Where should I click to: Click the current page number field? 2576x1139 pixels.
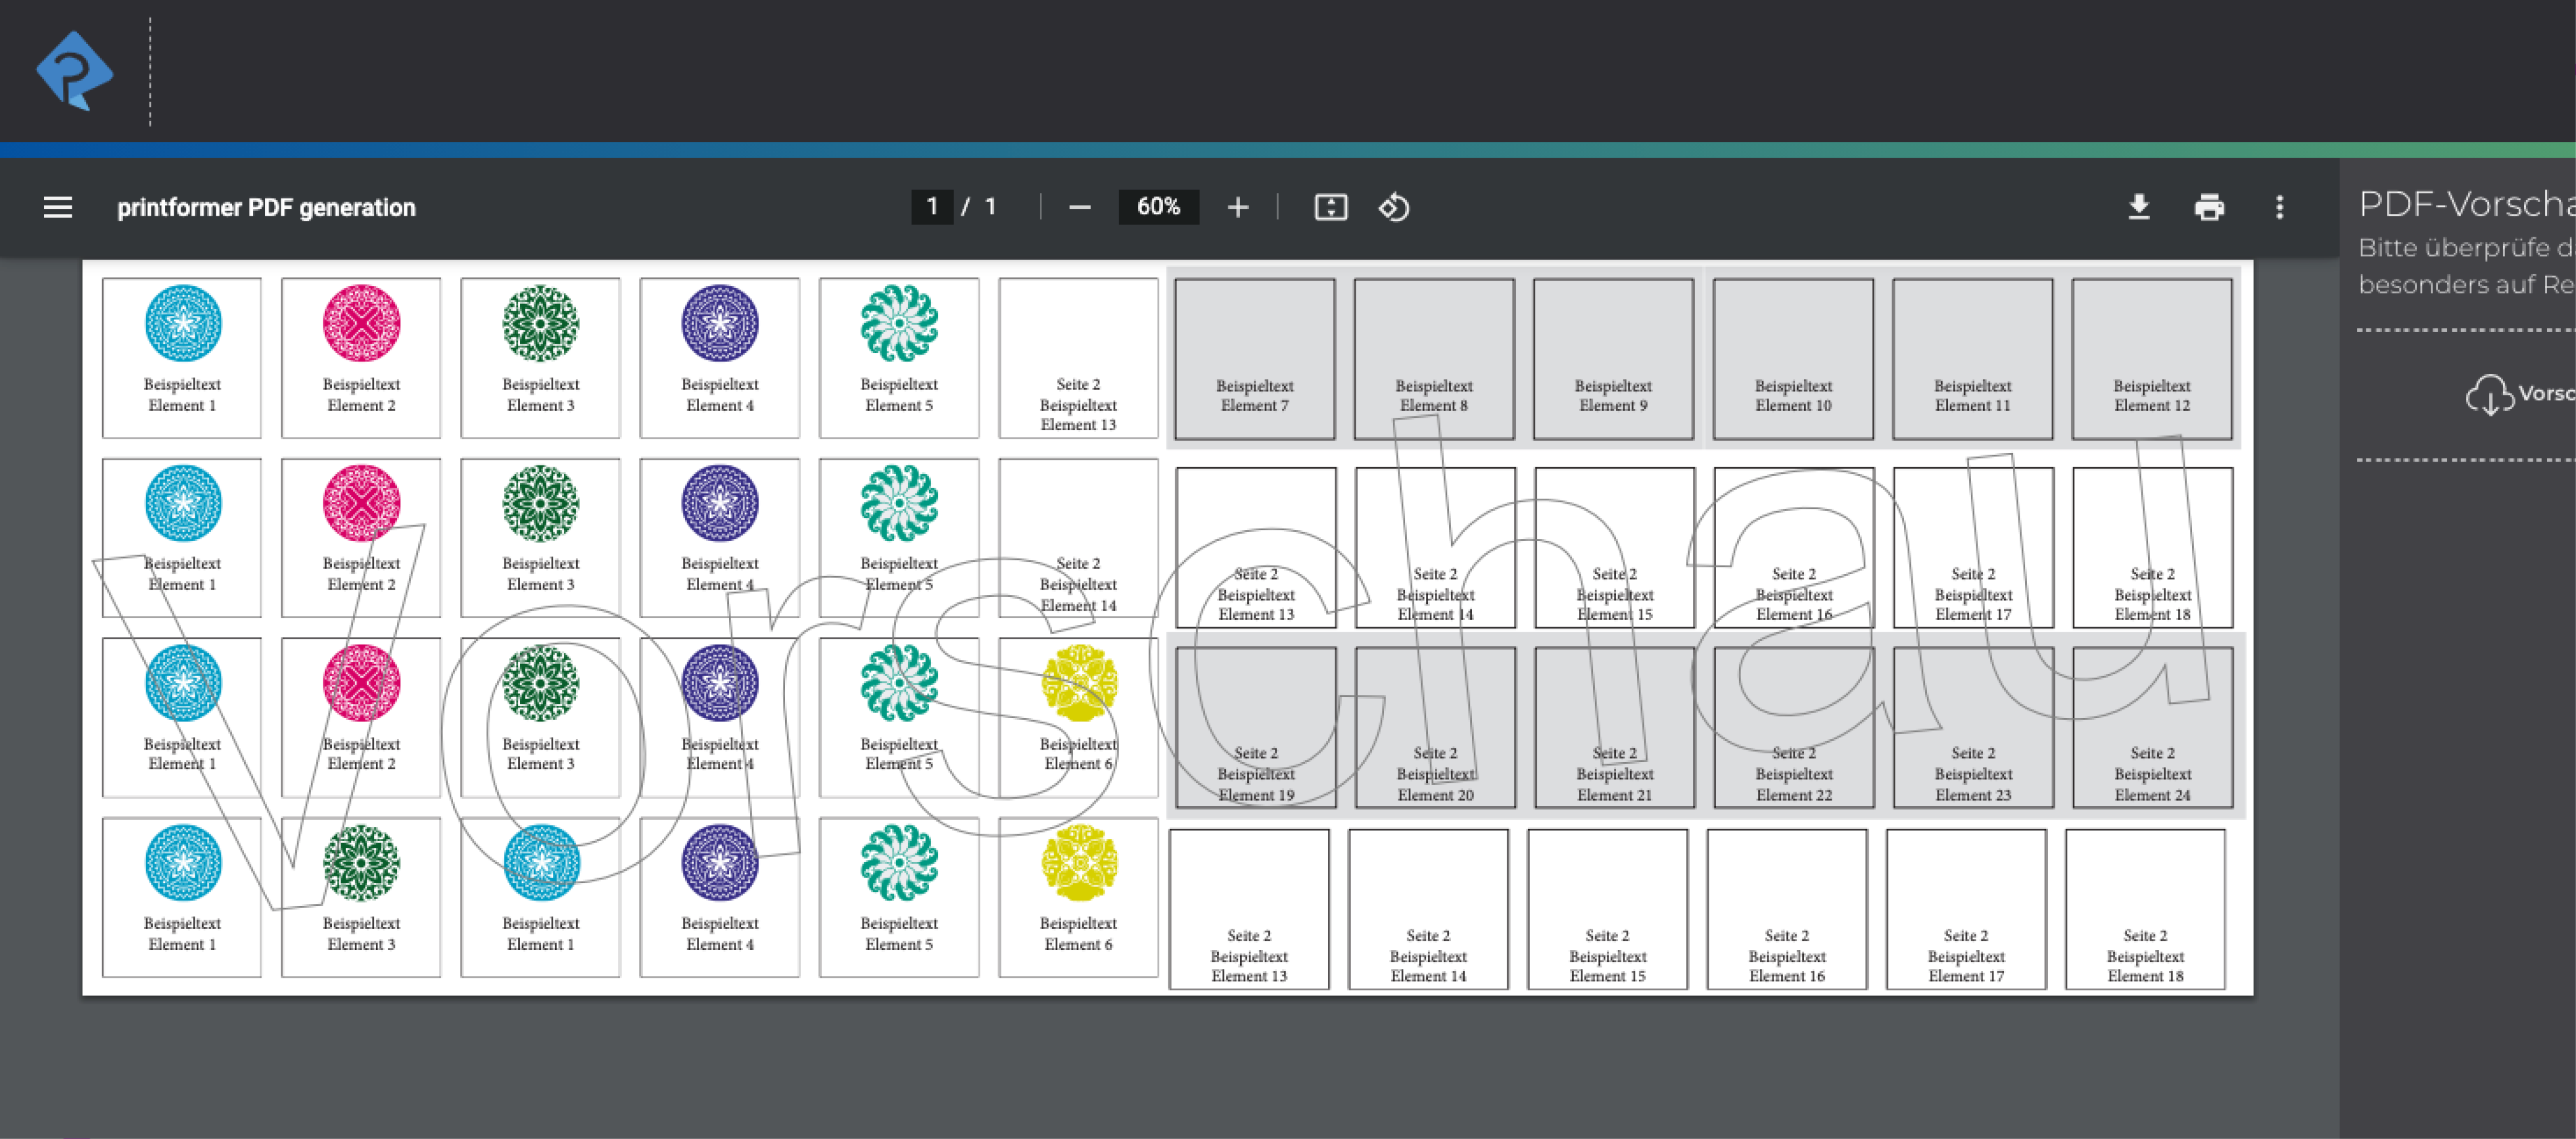click(x=932, y=207)
